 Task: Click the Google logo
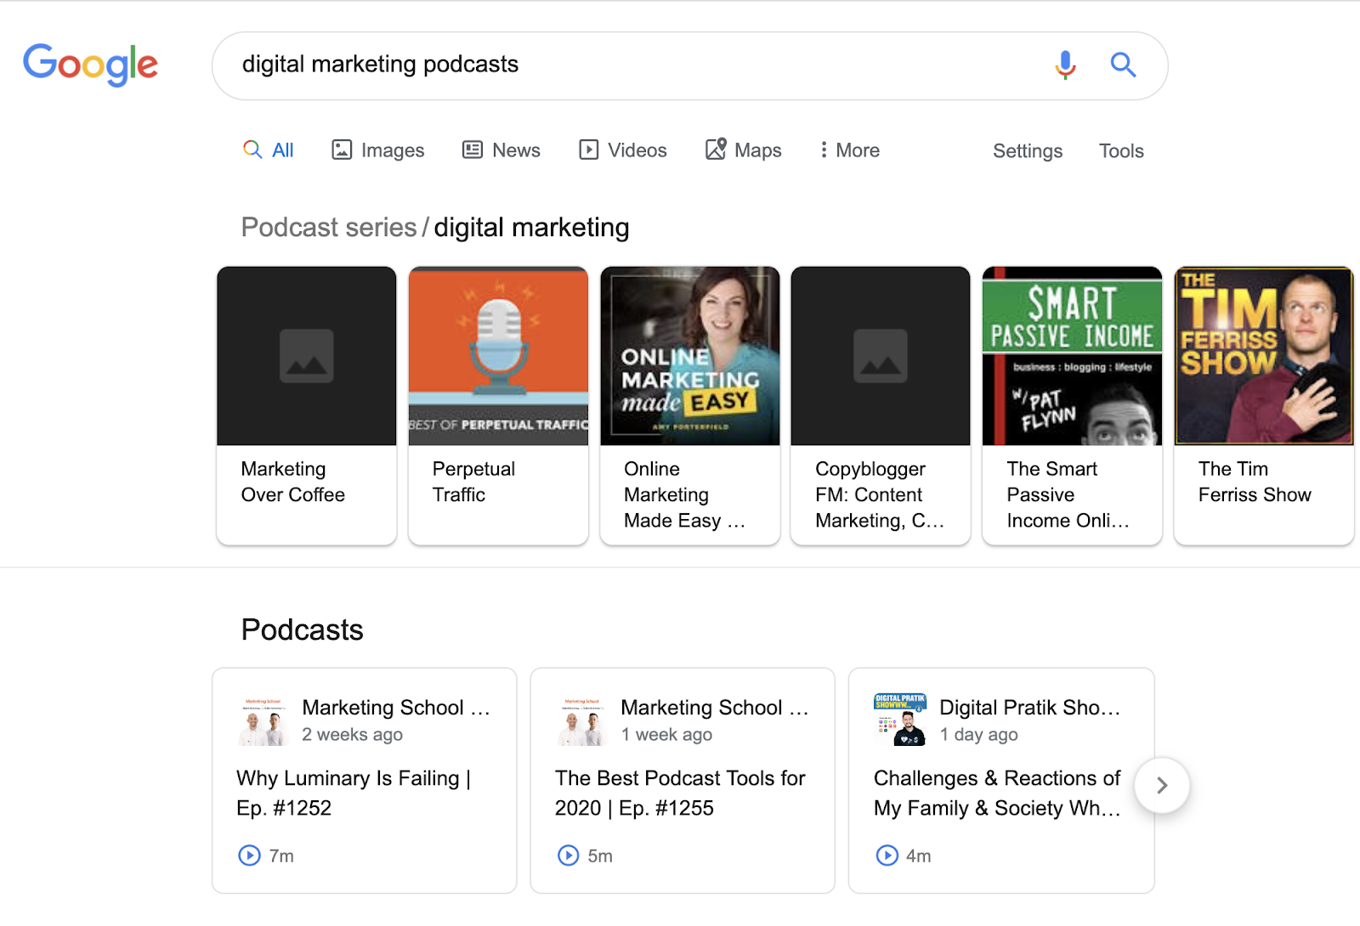[x=90, y=65]
